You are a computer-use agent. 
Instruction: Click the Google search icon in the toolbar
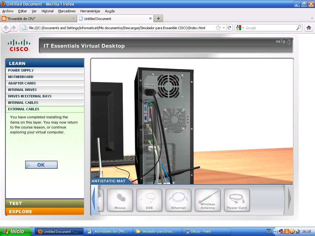pos(238,28)
